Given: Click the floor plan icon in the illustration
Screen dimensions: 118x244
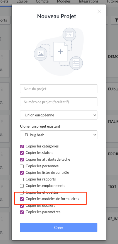Looking at the screenshot, I should (69, 34).
